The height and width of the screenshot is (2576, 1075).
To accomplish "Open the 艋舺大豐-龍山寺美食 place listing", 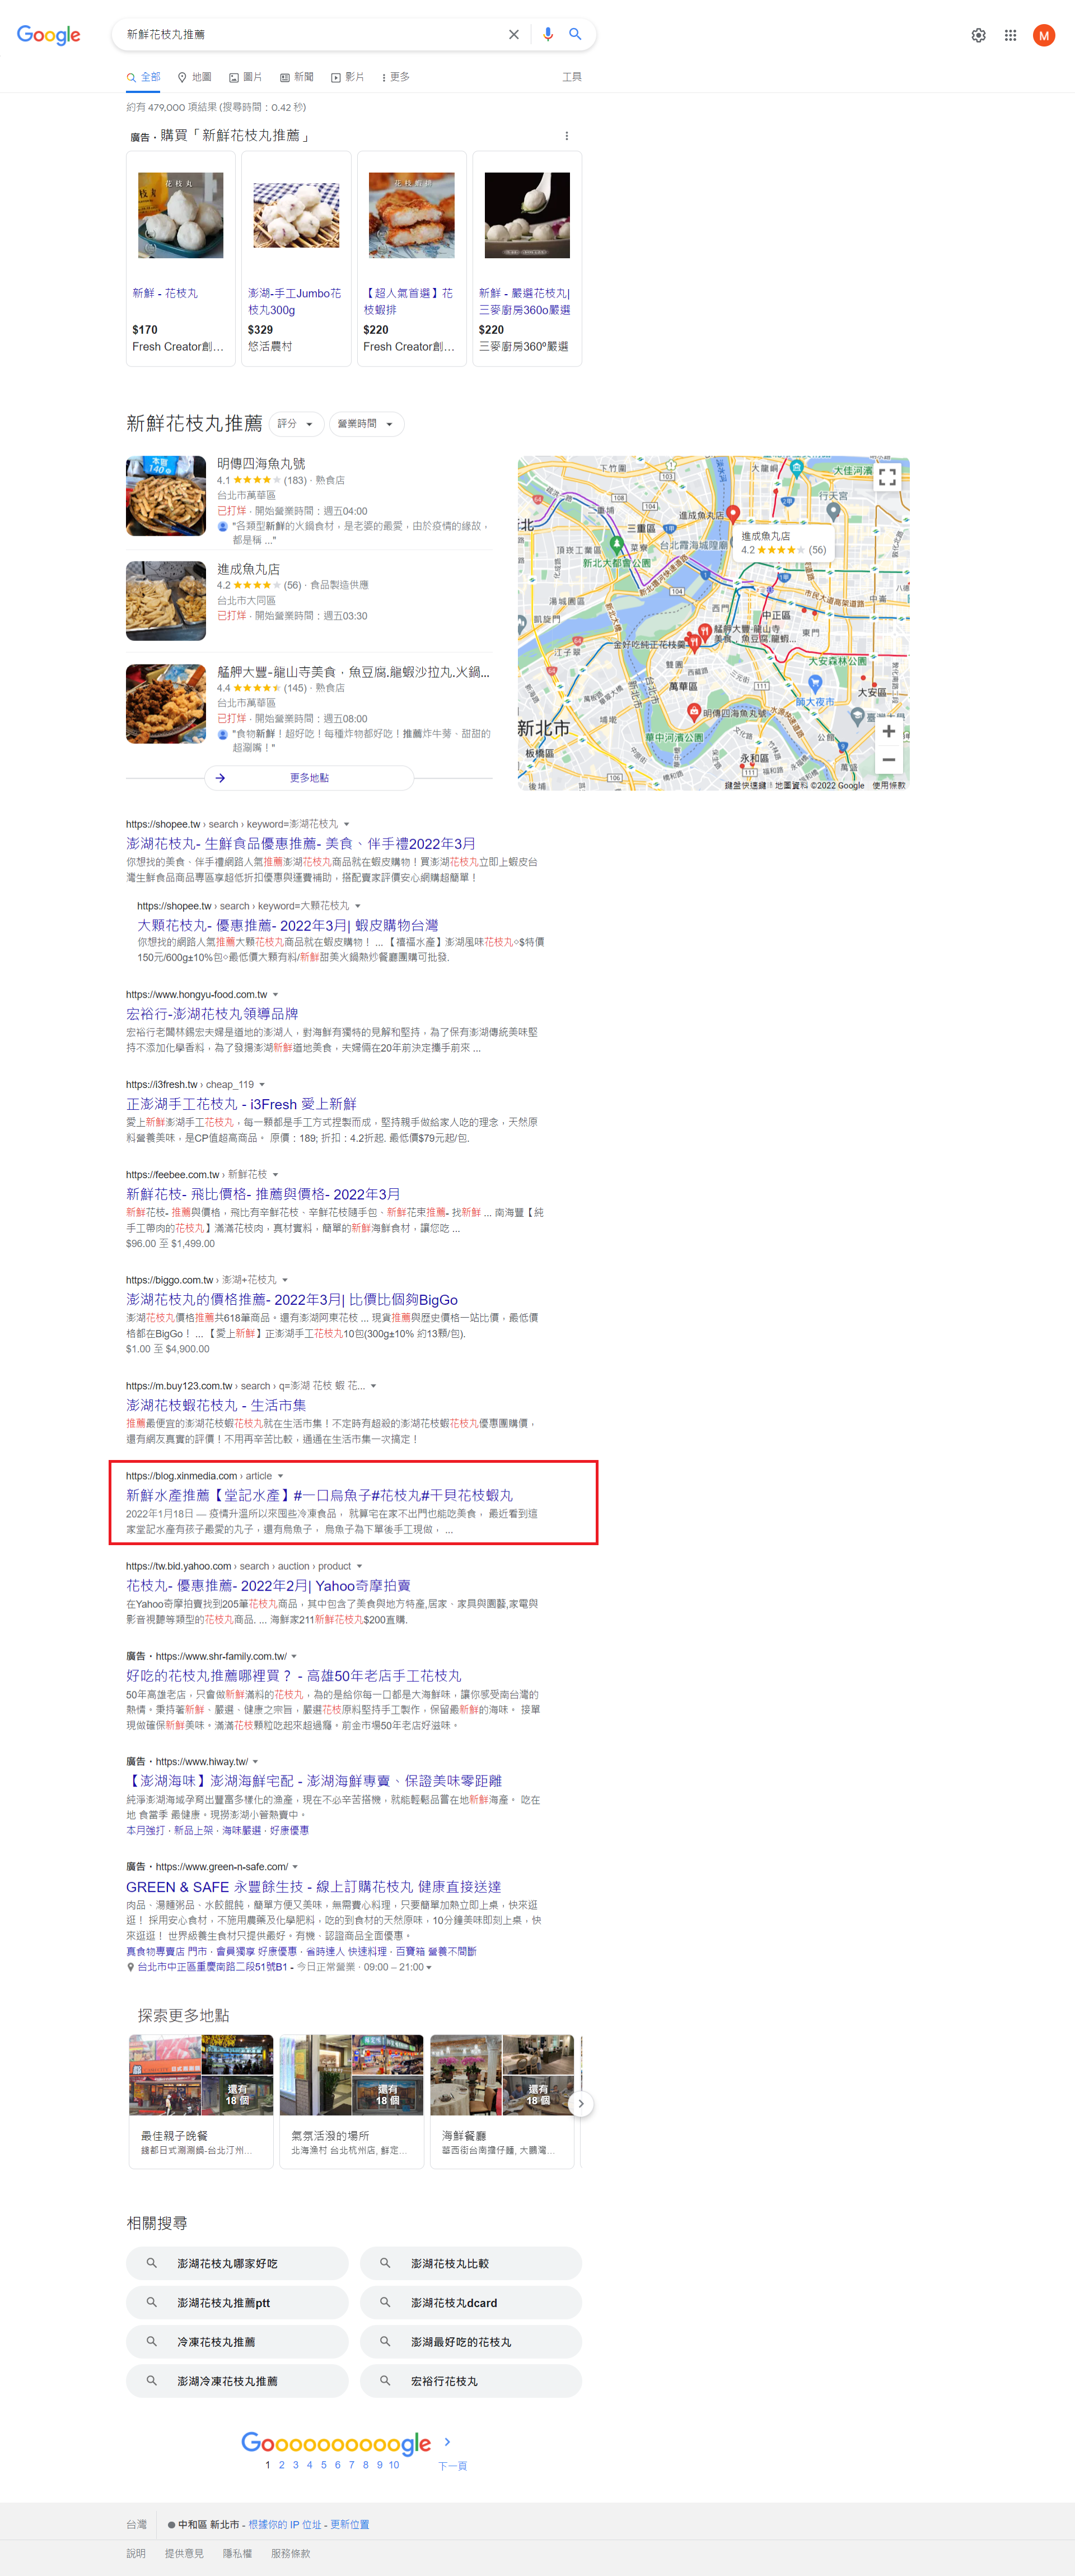I will pyautogui.click(x=354, y=672).
